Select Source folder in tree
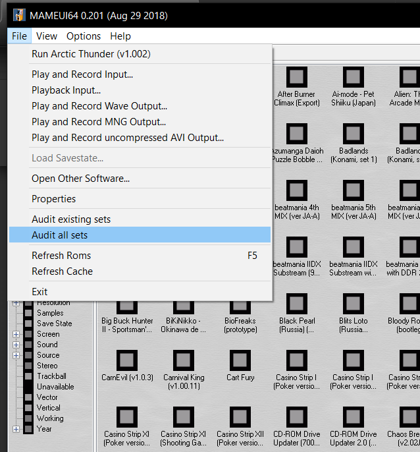Image resolution: width=420 pixels, height=452 pixels. tap(48, 355)
